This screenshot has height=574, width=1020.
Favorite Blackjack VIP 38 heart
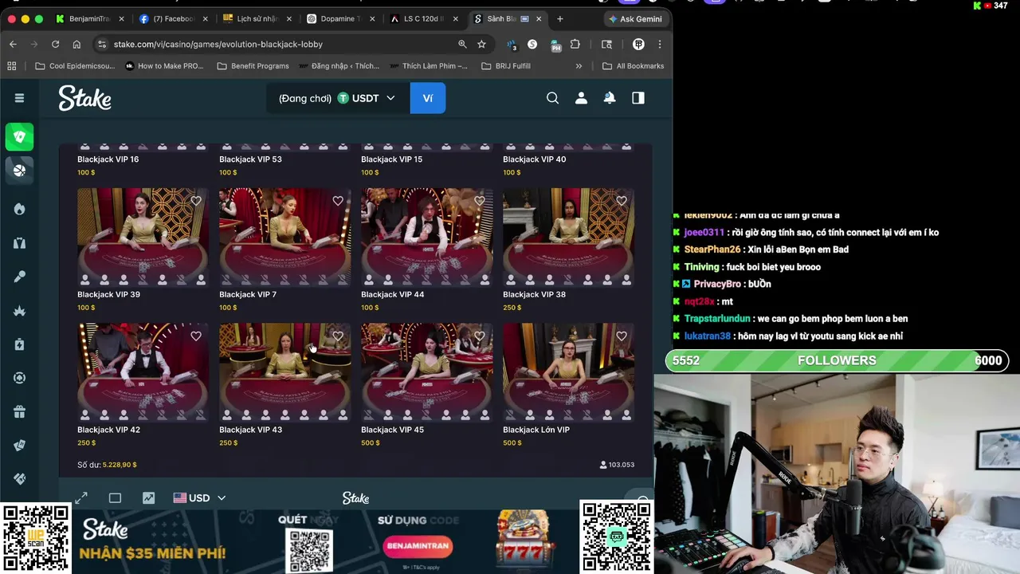click(x=622, y=201)
